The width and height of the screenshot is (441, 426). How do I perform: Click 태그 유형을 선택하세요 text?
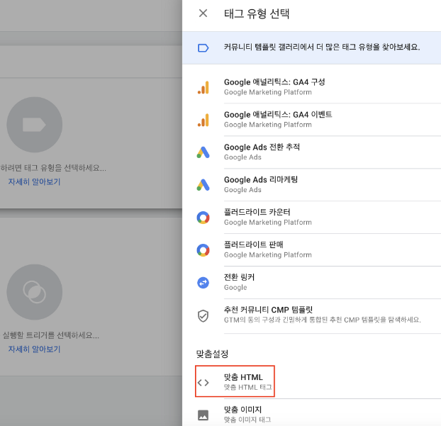[x=53, y=168]
